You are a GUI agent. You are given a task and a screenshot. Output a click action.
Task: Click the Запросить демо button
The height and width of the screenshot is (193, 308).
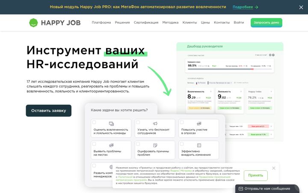(x=267, y=23)
